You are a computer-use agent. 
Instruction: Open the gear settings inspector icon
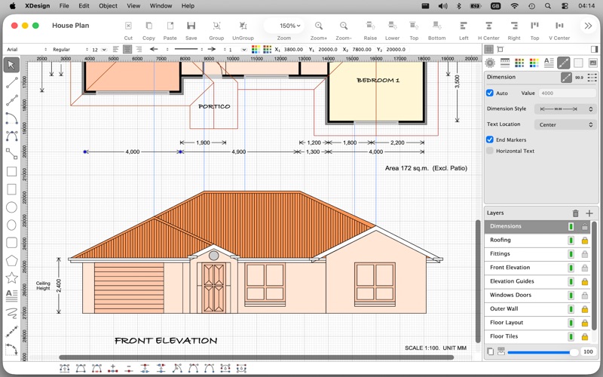pyautogui.click(x=490, y=63)
